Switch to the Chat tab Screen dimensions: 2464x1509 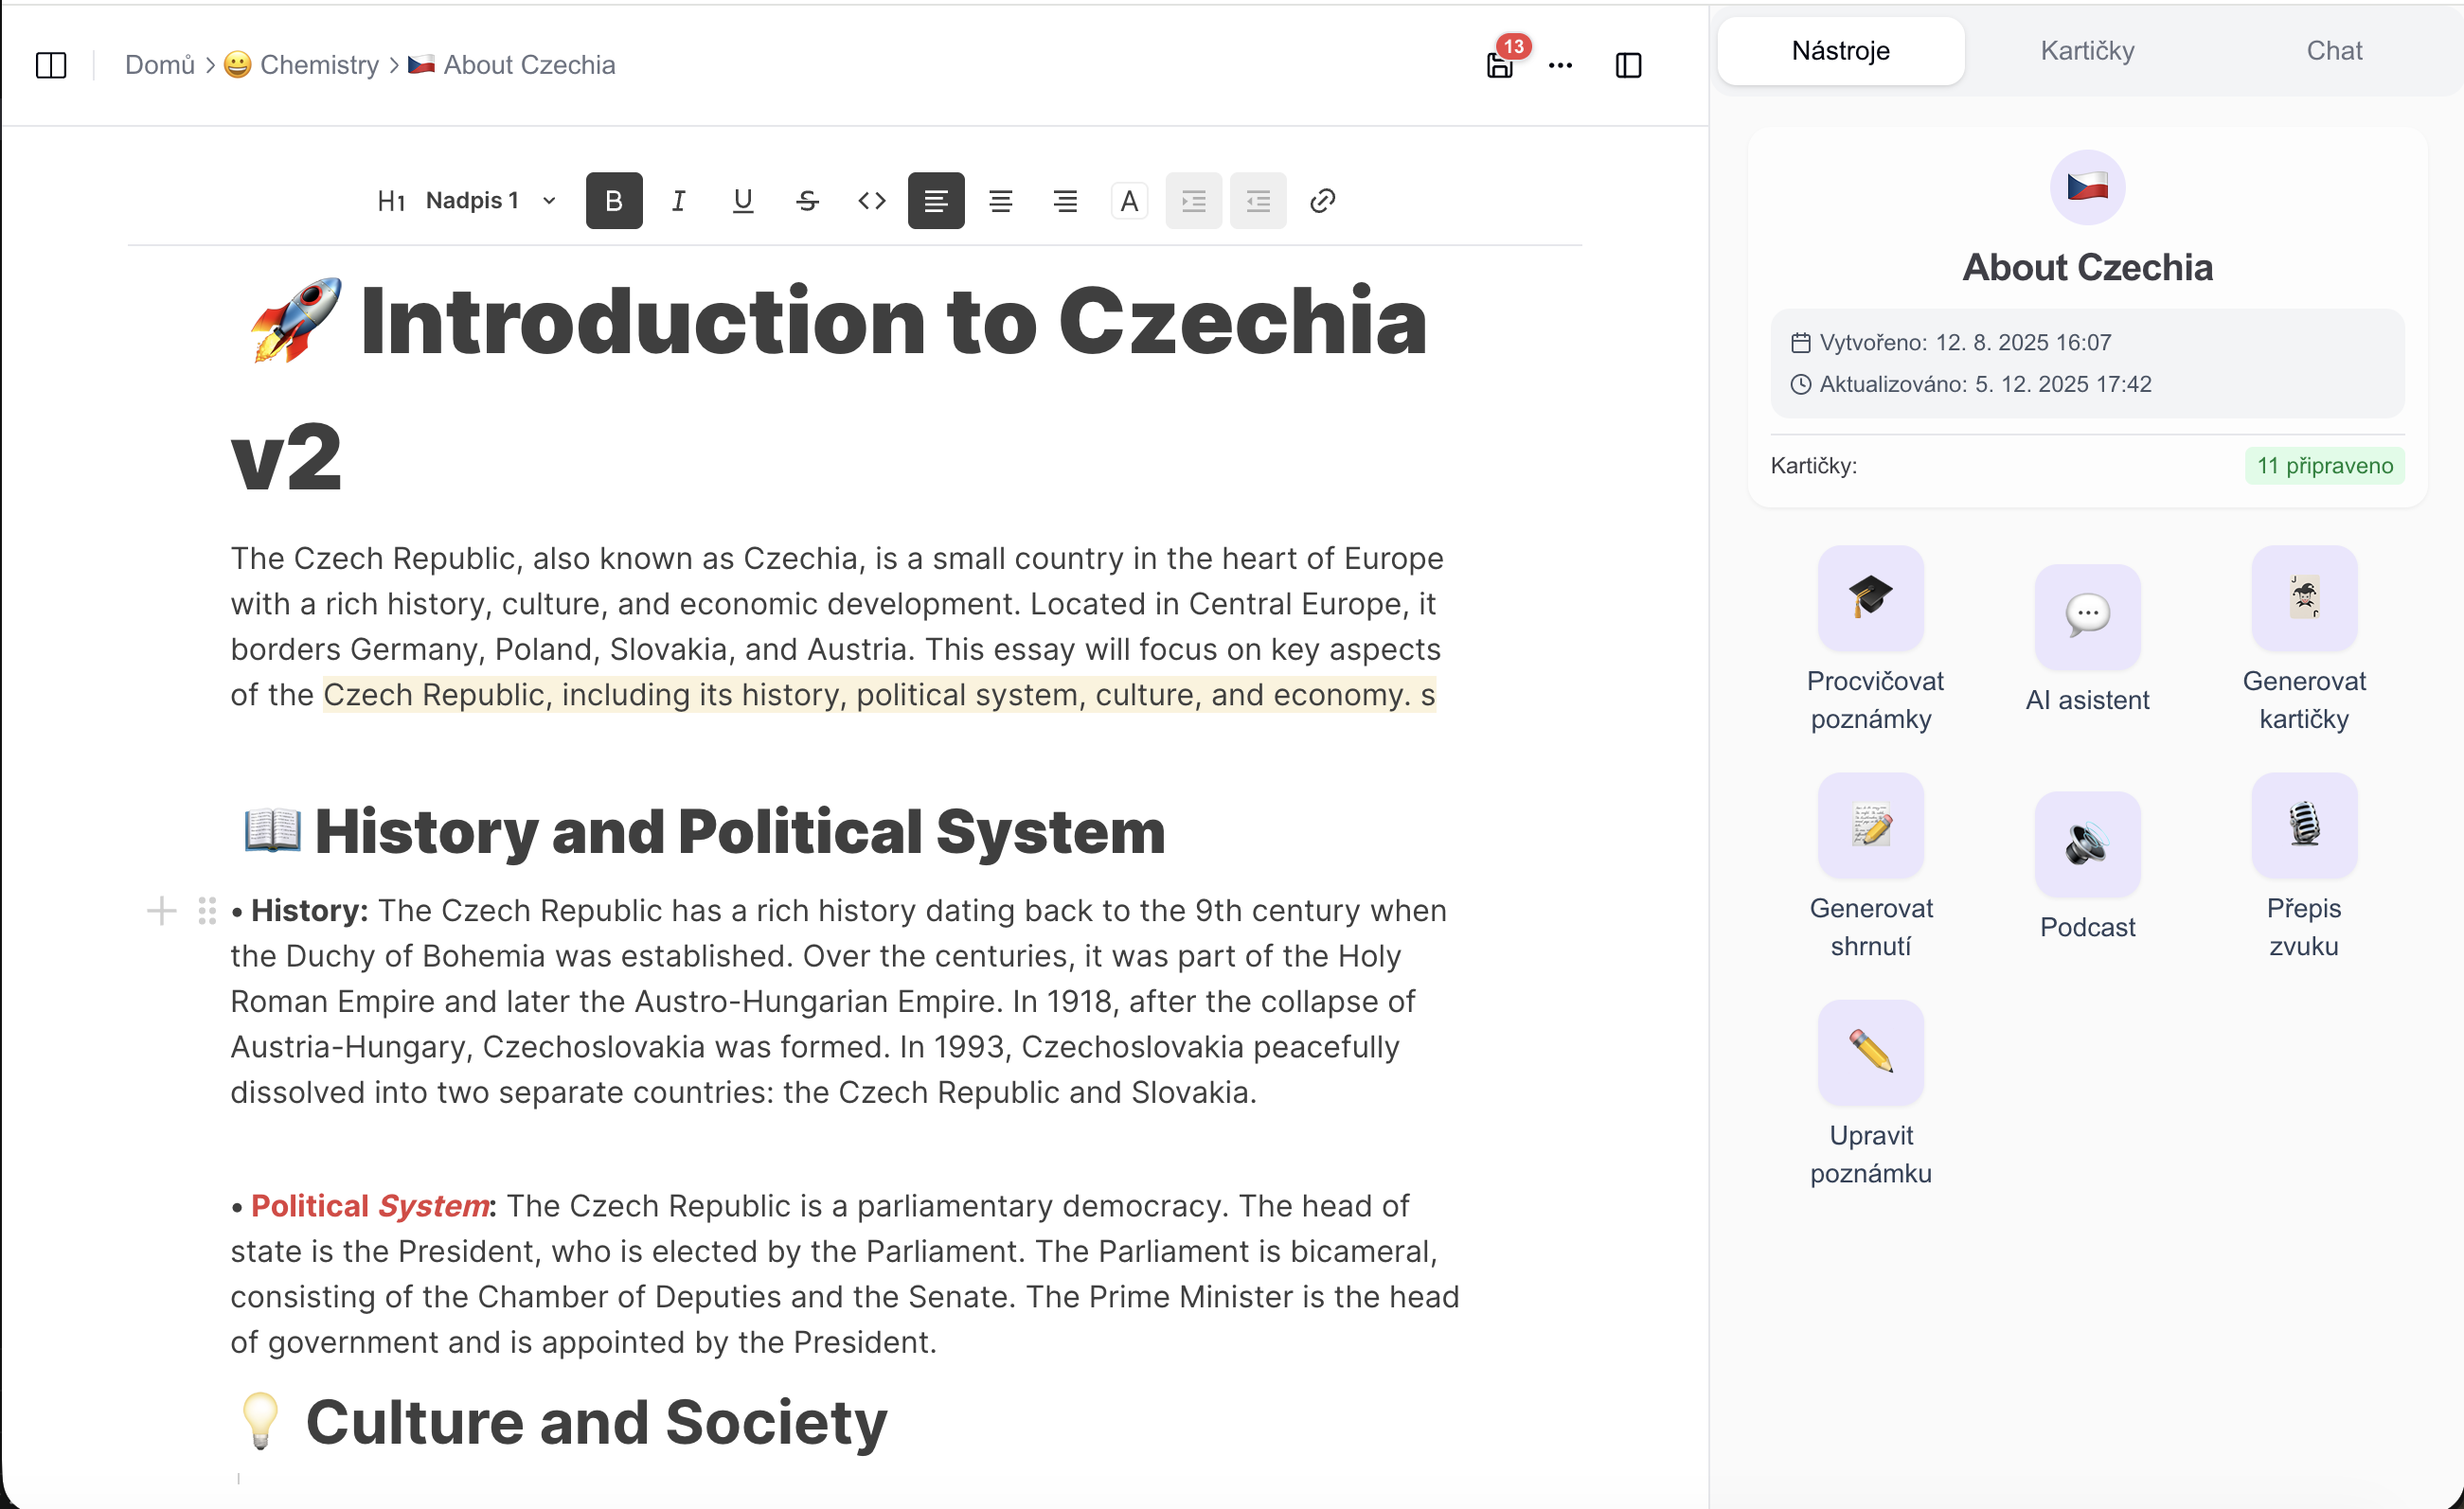[x=2333, y=51]
